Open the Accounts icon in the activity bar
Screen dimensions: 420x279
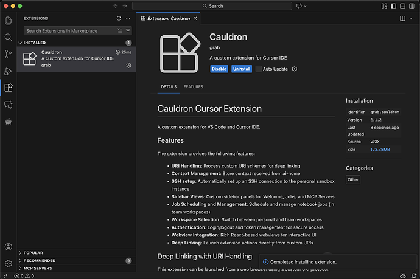click(x=9, y=247)
